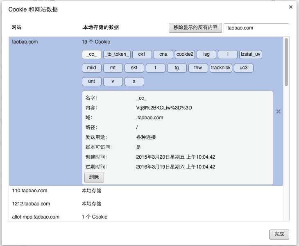Image resolution: width=299 pixels, height=246 pixels.
Task: Select the miid cookie chip
Action: pyautogui.click(x=91, y=68)
